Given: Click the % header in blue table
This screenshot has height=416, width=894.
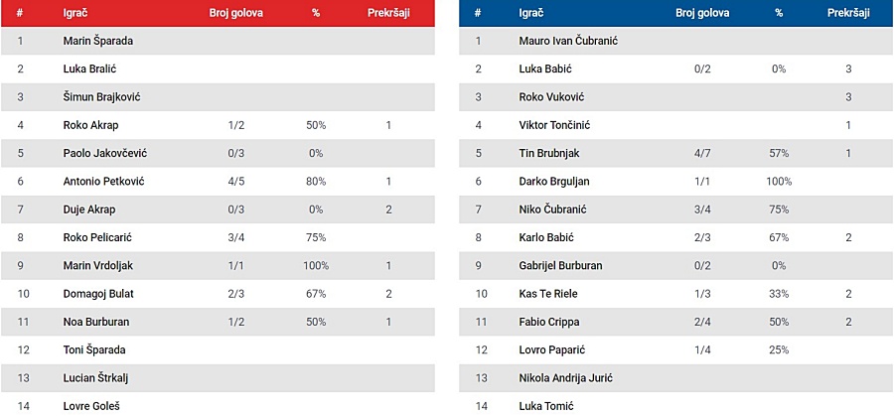Looking at the screenshot, I should 779,13.
